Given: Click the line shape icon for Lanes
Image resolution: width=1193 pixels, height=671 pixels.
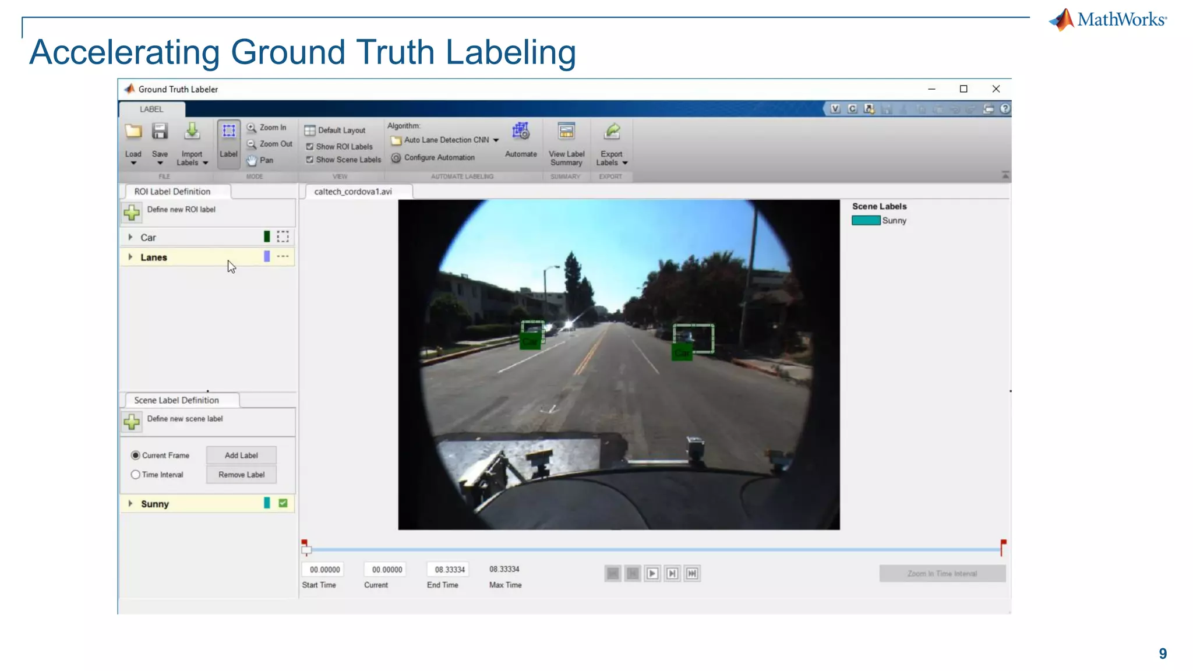Looking at the screenshot, I should point(283,256).
